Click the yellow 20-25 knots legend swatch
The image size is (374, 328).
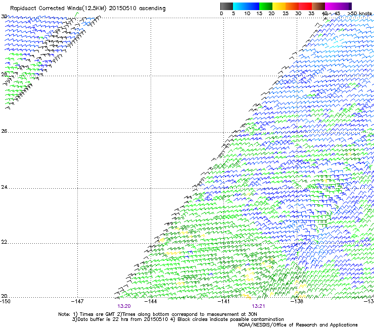click(x=279, y=6)
